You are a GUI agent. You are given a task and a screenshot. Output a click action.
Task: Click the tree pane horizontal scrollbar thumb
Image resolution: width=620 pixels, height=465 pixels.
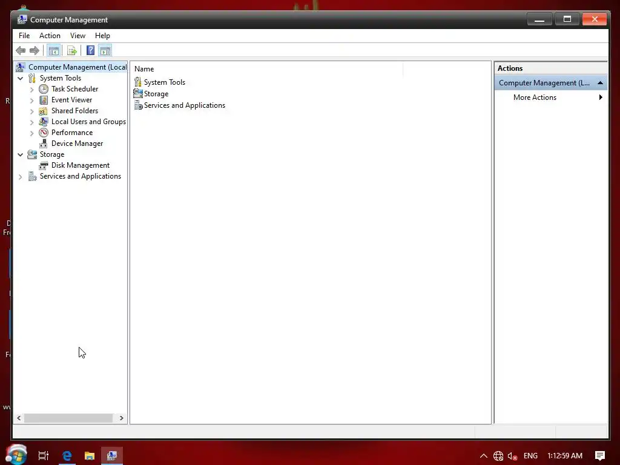pyautogui.click(x=68, y=418)
